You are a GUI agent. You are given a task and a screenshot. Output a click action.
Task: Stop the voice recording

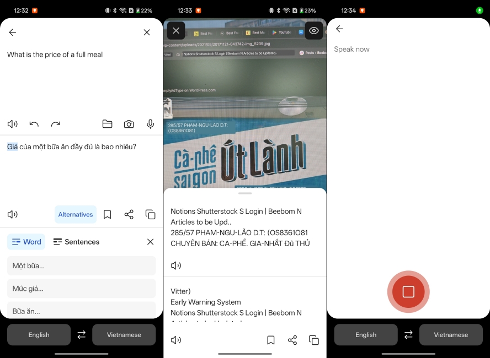(x=408, y=292)
